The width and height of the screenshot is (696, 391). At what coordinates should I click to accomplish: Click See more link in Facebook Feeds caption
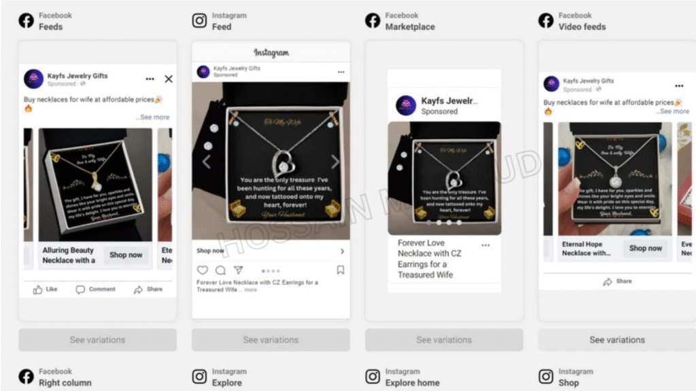point(153,117)
